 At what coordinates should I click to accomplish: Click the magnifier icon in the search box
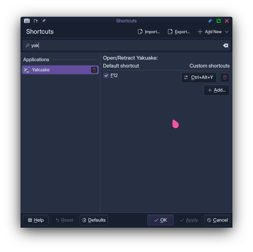(27, 45)
